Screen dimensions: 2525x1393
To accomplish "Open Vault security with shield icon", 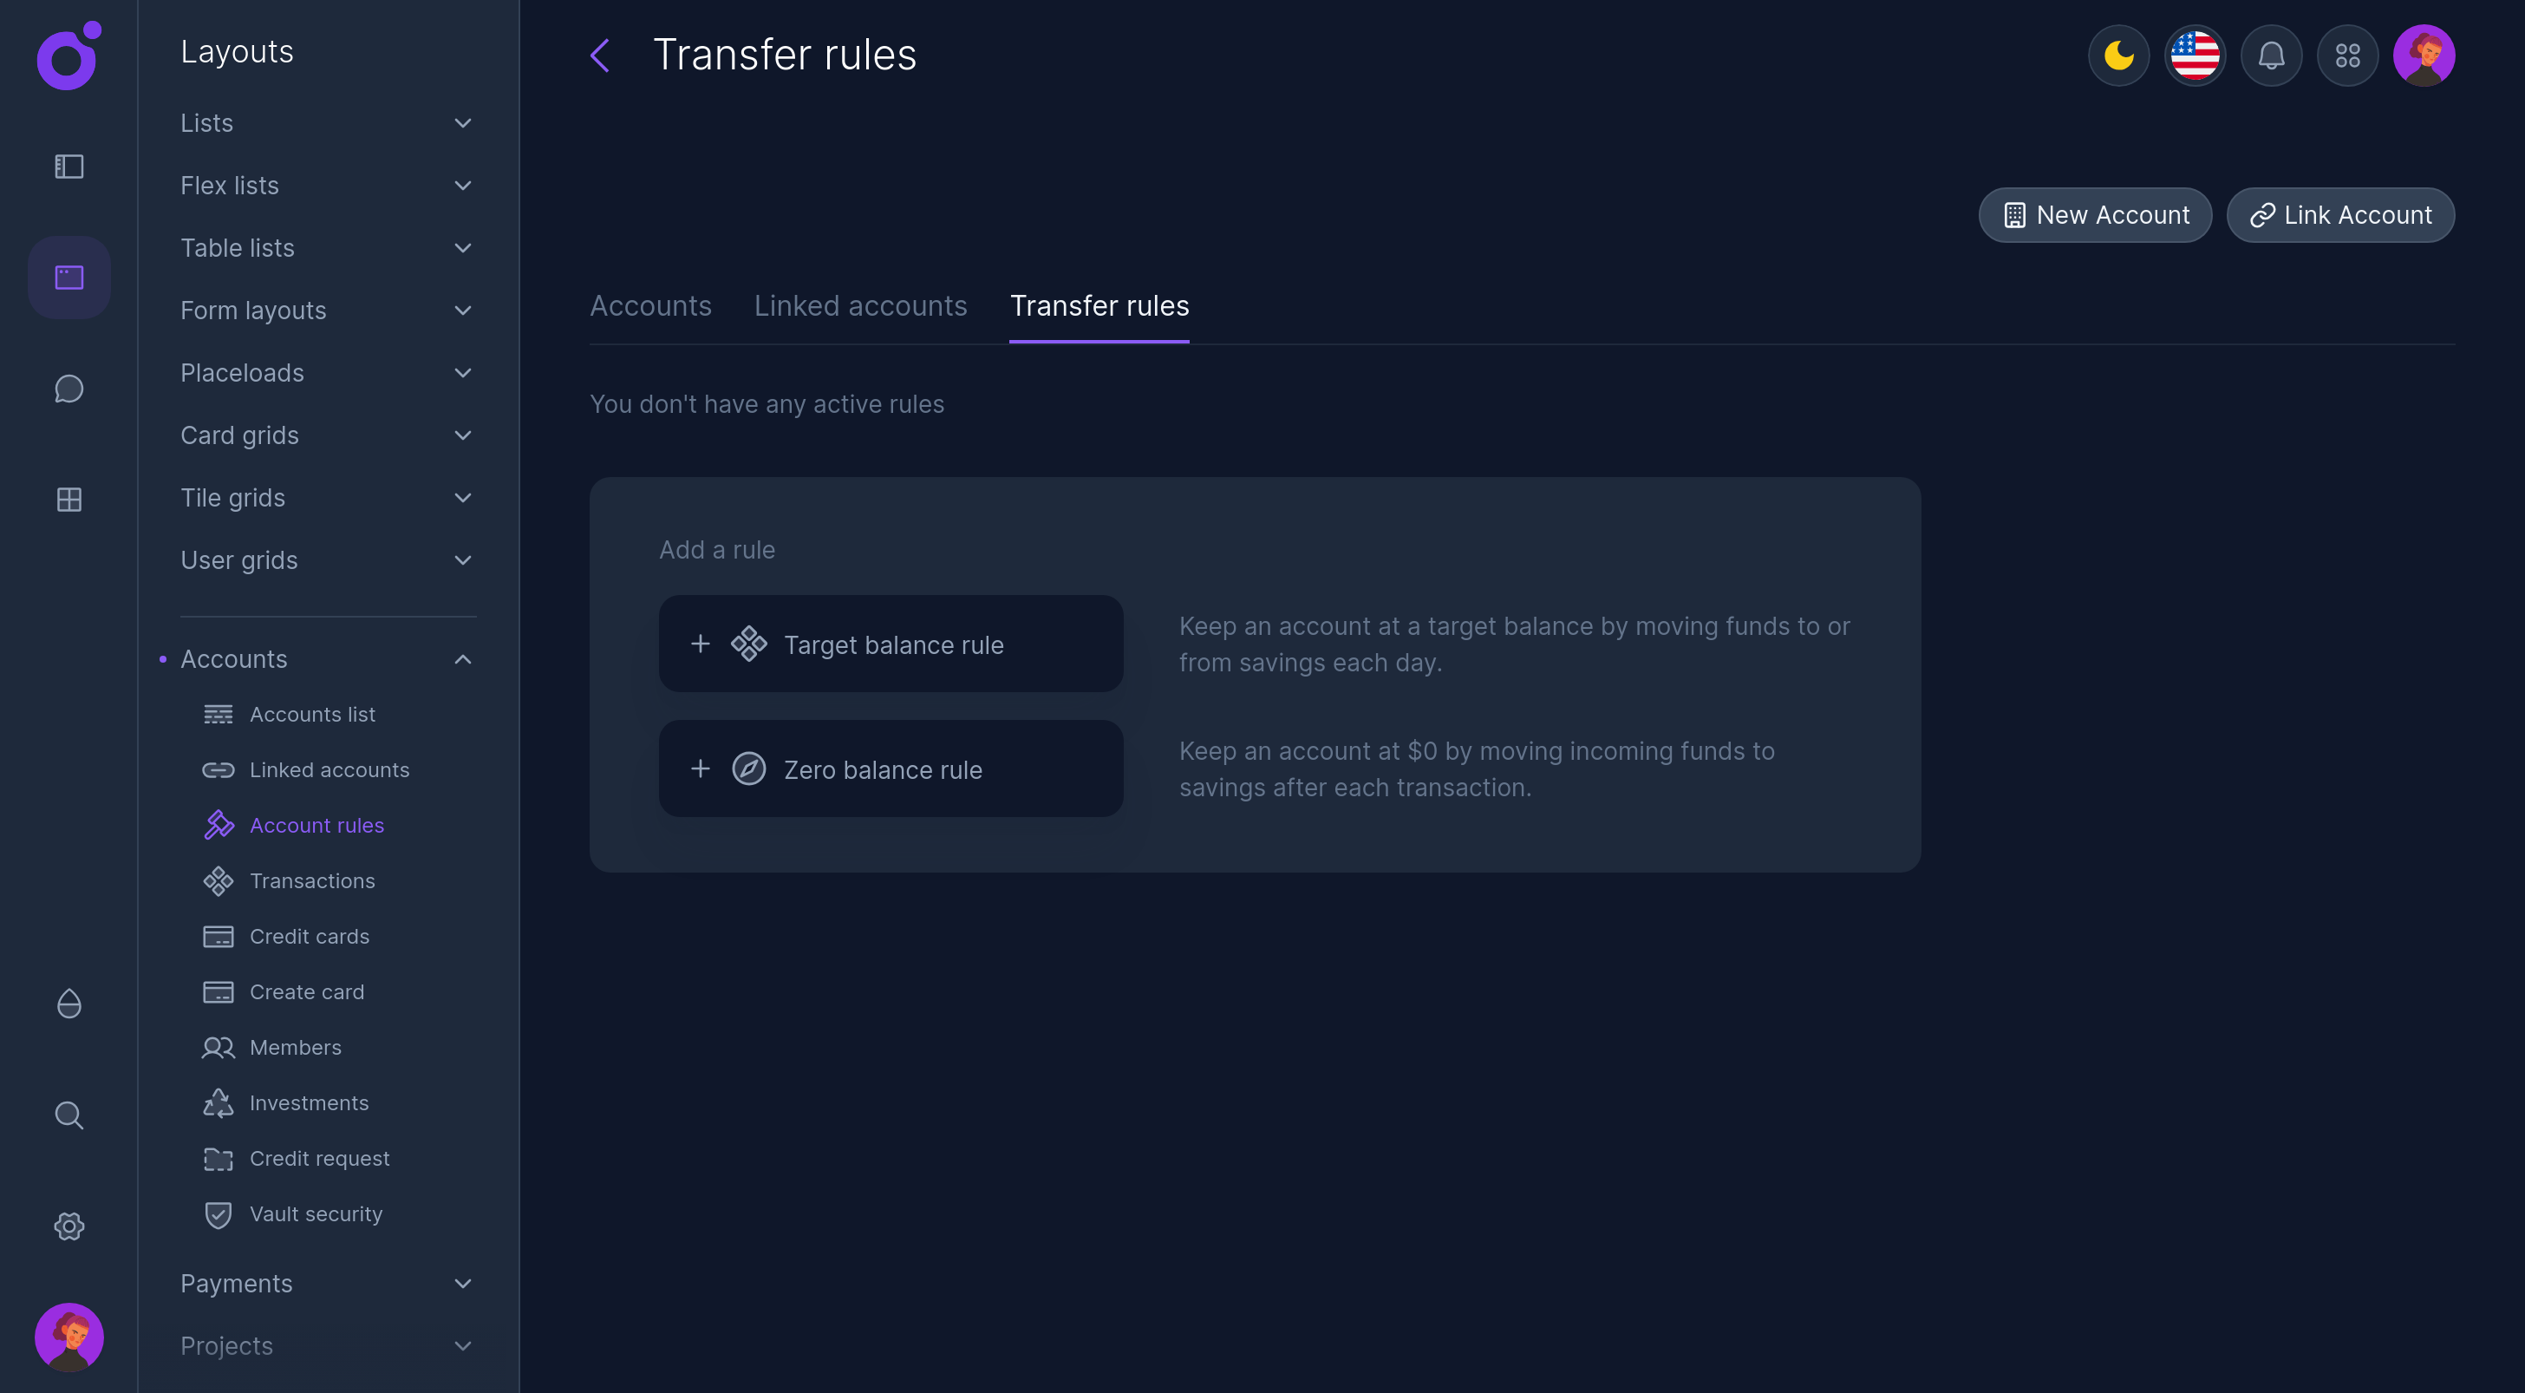I will (x=316, y=1213).
